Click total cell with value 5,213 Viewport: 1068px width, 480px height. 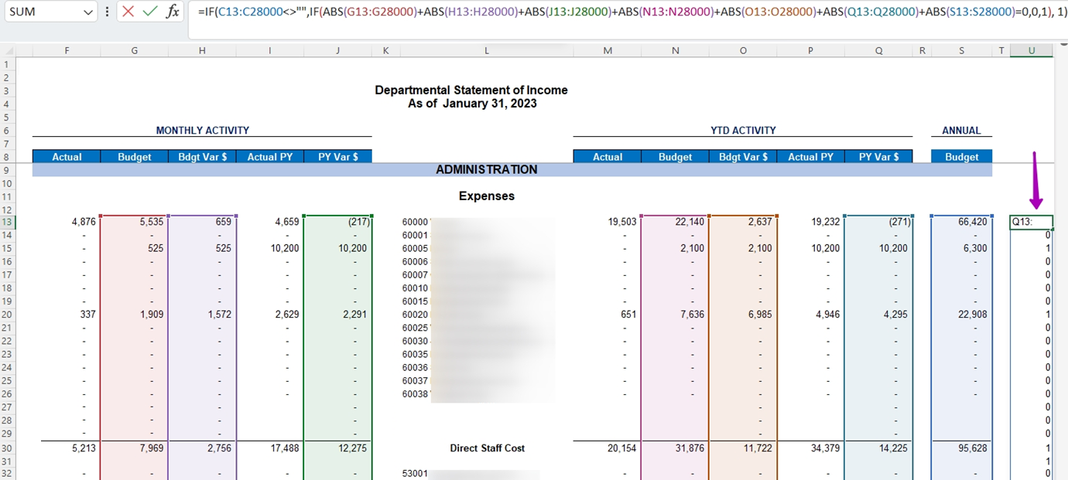coord(67,448)
